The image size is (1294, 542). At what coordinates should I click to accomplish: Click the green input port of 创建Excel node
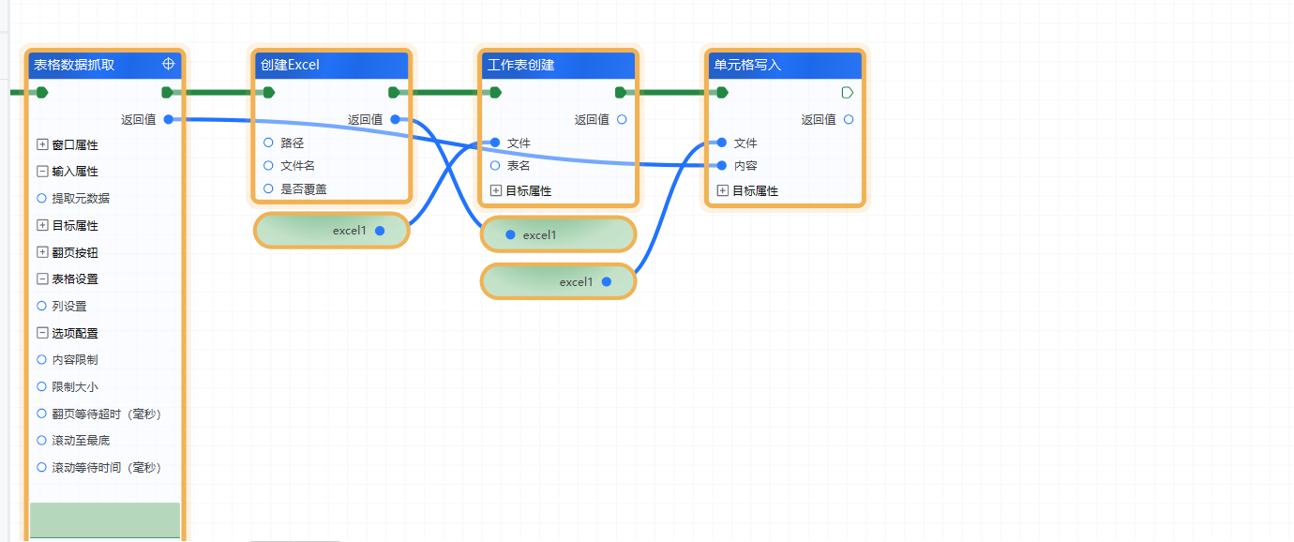pos(268,92)
